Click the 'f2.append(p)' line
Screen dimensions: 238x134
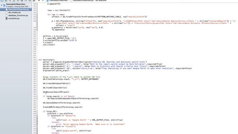click(x=58, y=30)
